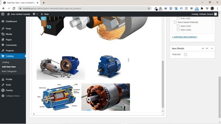Go back in browser
221x124 pixels.
[3, 8]
